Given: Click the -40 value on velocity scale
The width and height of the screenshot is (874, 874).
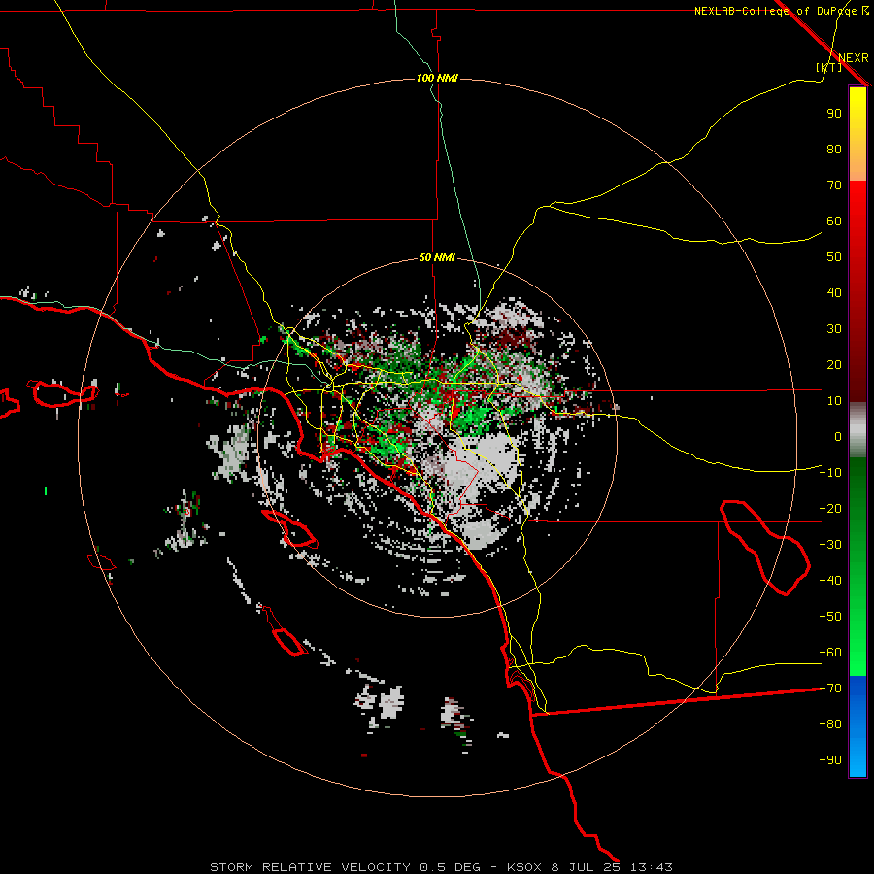Looking at the screenshot, I should point(830,581).
